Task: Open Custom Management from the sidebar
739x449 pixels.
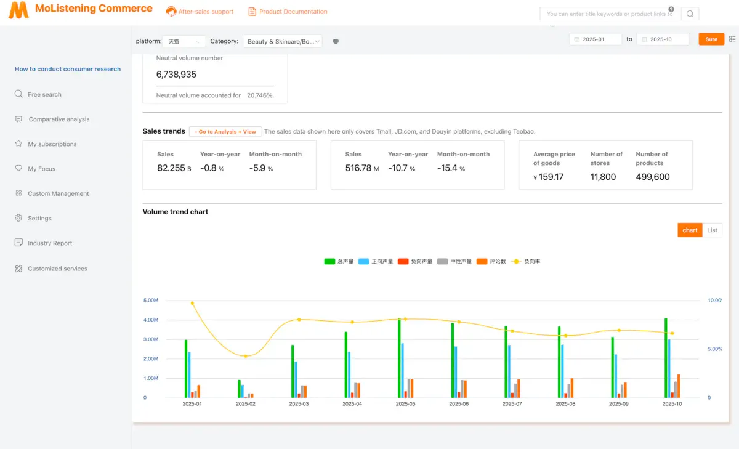Action: 18,193
